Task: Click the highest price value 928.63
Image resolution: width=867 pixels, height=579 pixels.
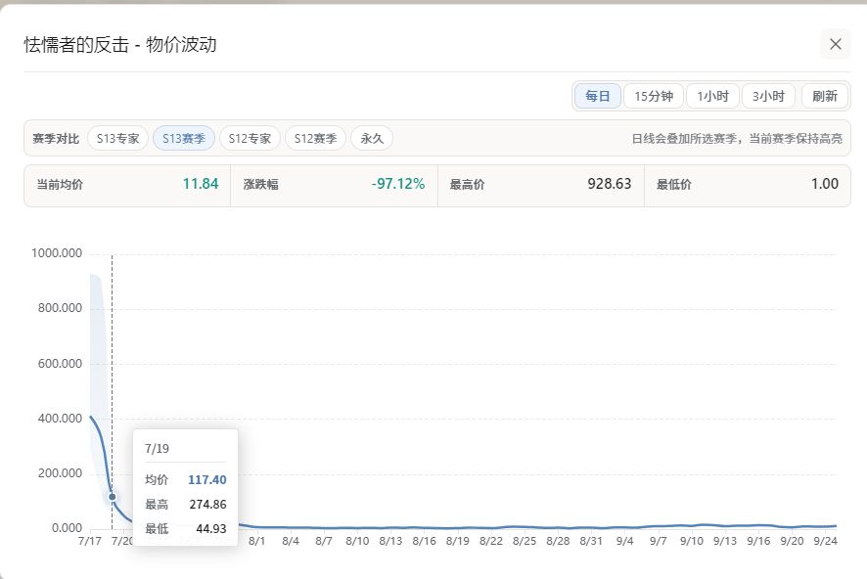Action: coord(610,184)
